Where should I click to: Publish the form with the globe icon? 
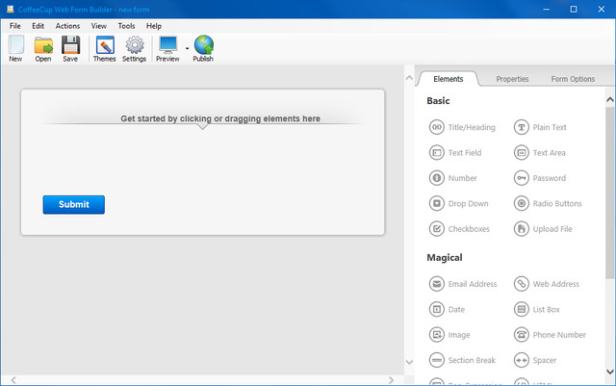click(203, 48)
